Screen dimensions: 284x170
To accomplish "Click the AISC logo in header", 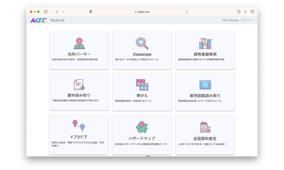I will click(x=38, y=21).
